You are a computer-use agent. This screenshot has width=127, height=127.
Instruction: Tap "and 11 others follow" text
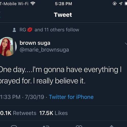point(57,30)
